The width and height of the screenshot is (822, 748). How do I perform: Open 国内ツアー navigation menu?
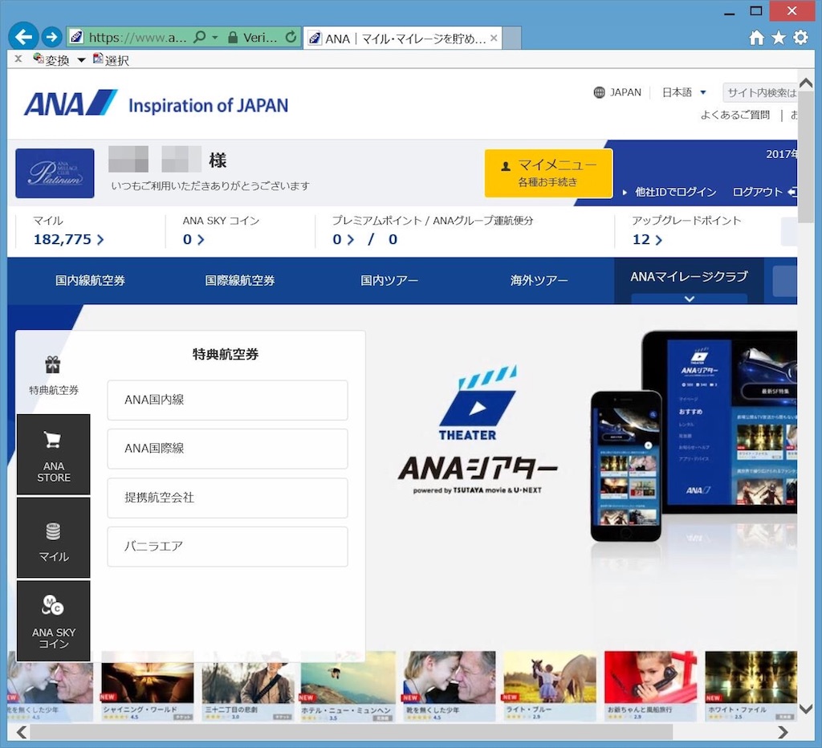389,280
